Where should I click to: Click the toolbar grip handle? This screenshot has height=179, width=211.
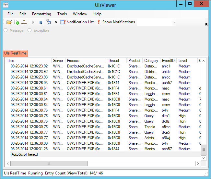point(4,22)
